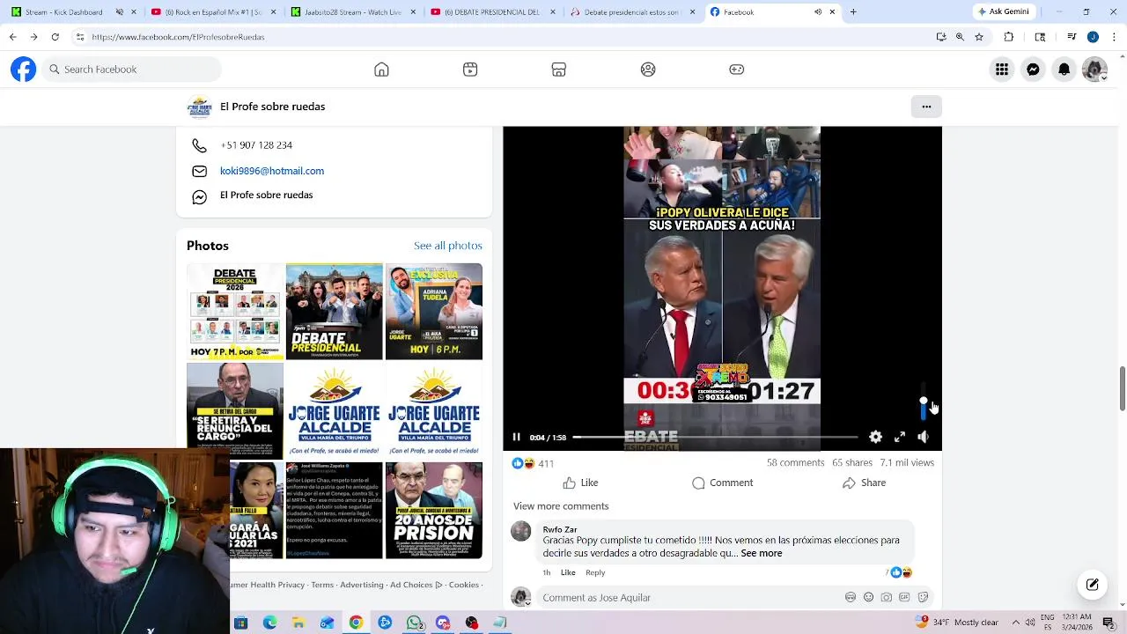
Task: Open the browser media control icon
Action: click(x=1072, y=37)
